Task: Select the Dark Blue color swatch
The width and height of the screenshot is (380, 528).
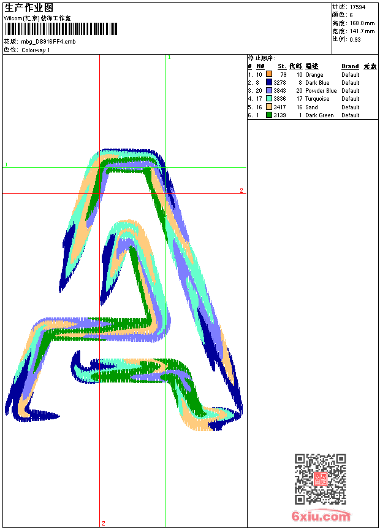Action: pos(269,82)
